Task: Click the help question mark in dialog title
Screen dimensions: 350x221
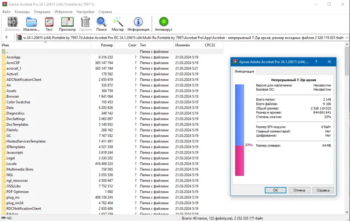Action: pyautogui.click(x=316, y=62)
